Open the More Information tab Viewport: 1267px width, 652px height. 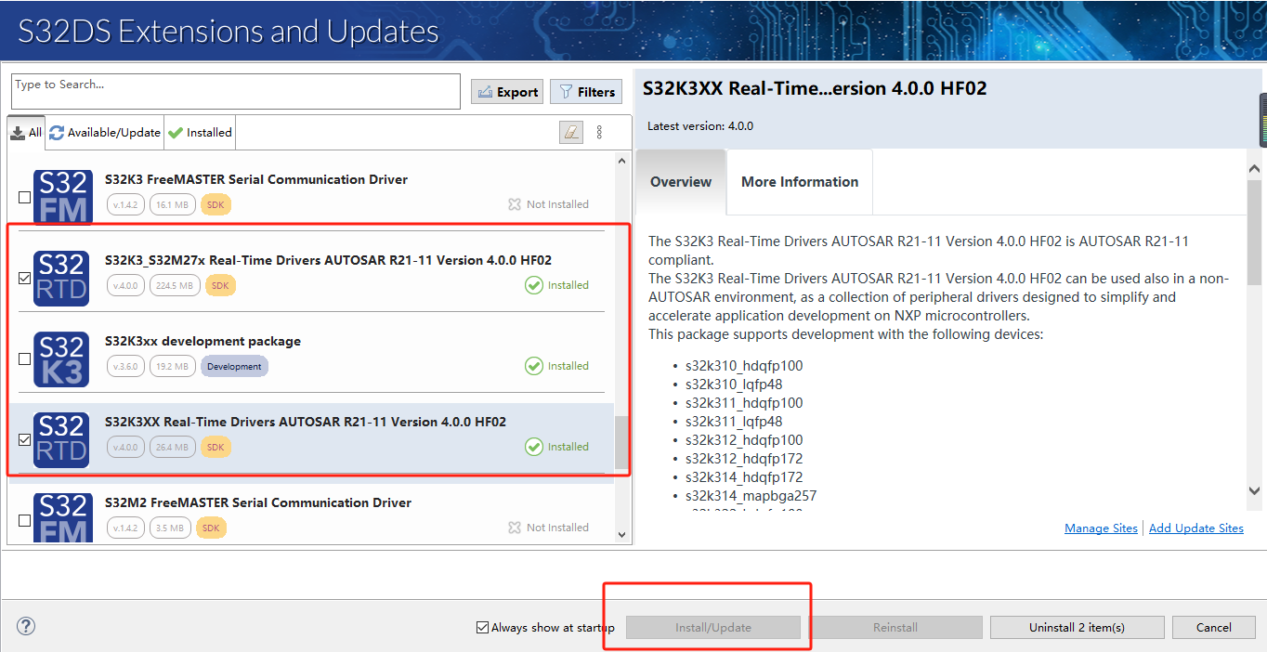800,182
